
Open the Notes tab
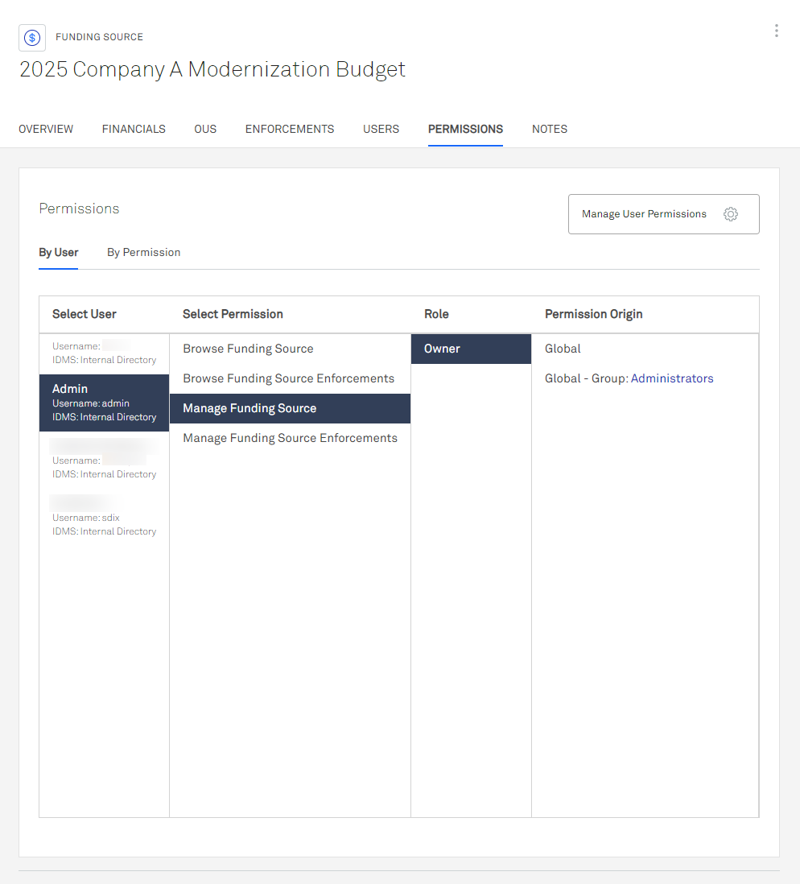(550, 129)
